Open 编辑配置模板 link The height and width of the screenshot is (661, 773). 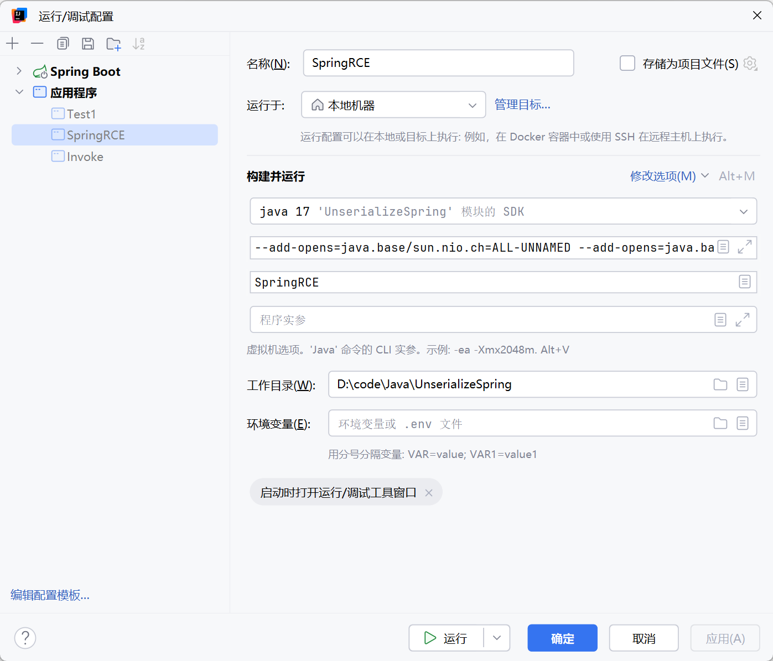pos(50,595)
